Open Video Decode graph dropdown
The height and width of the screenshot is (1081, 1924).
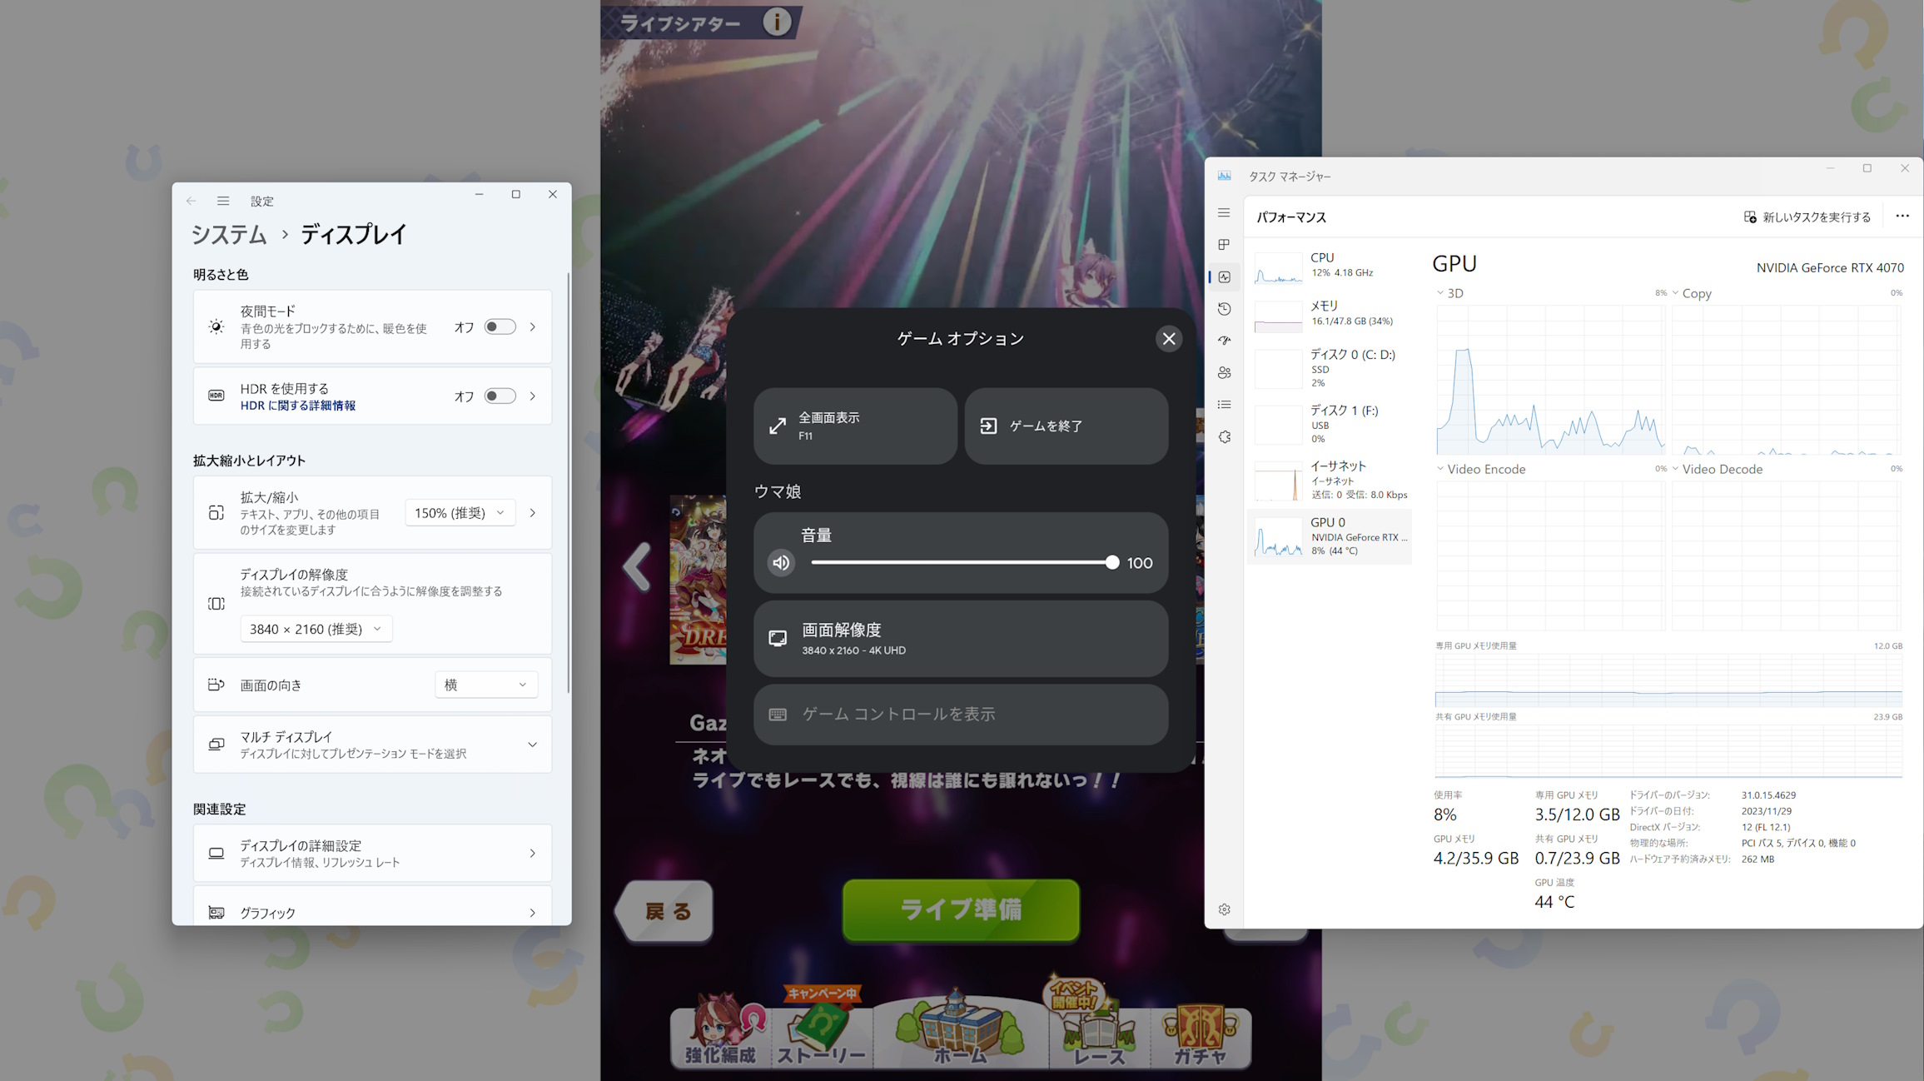click(1716, 469)
